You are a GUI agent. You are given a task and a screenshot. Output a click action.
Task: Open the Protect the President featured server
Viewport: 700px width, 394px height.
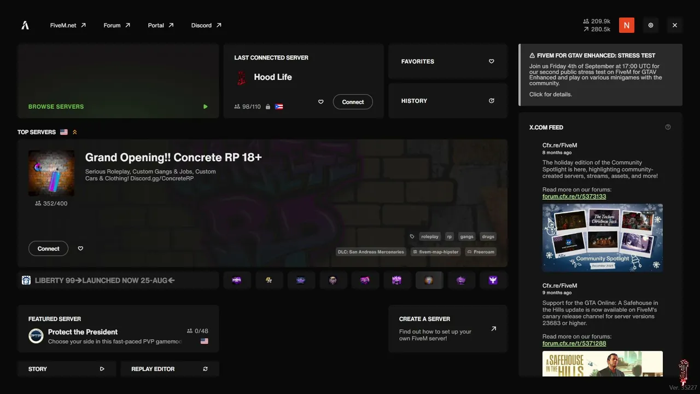[x=118, y=329]
